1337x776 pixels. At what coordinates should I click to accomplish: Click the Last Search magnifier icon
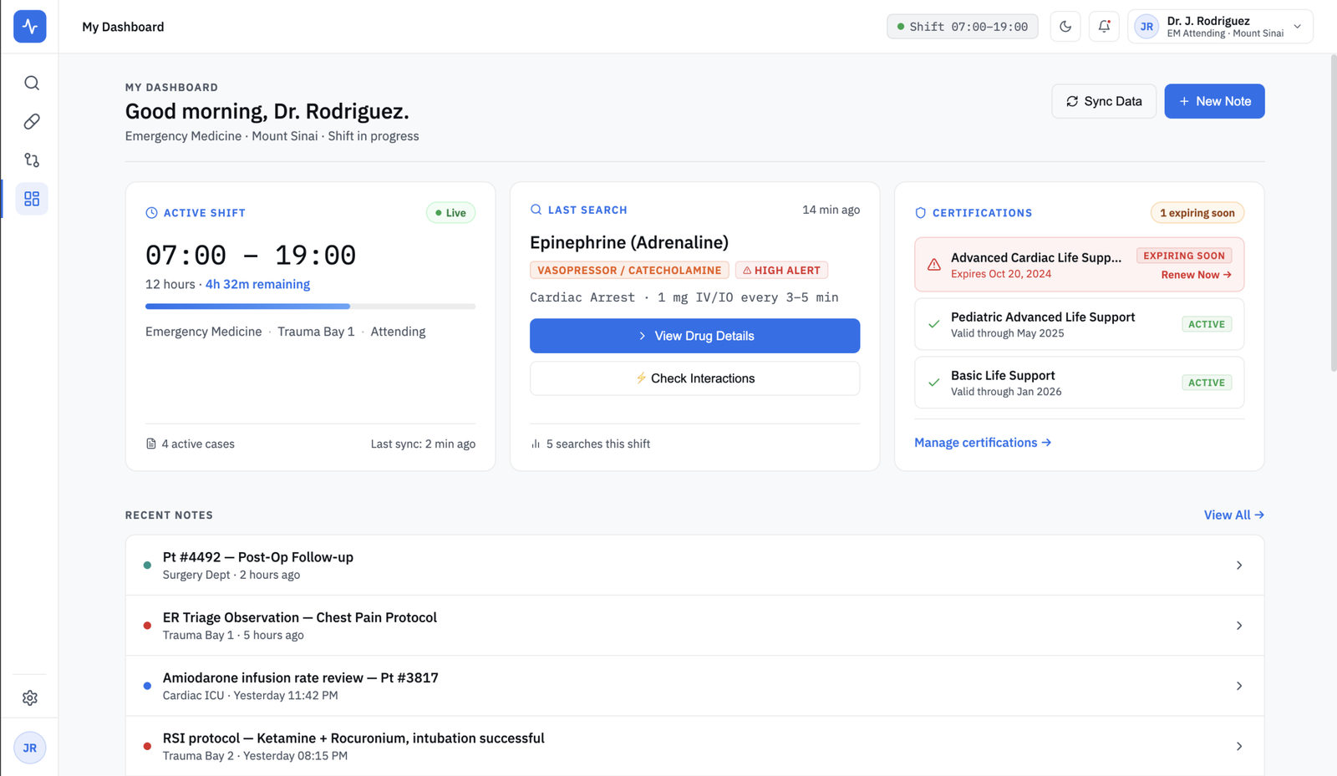(536, 210)
